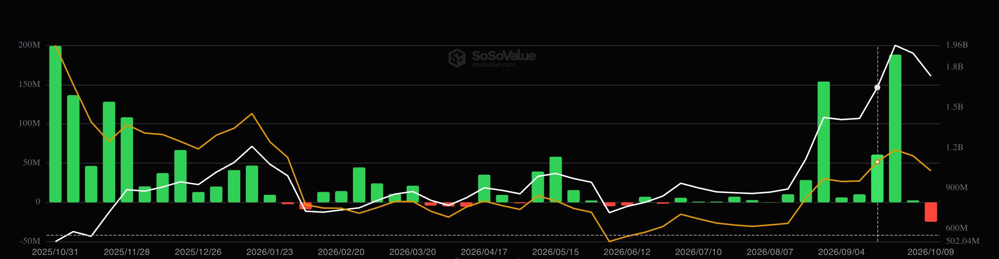Click the SoSoValue cube logo icon
Viewport: 999px width, 259px height.
pos(457,58)
